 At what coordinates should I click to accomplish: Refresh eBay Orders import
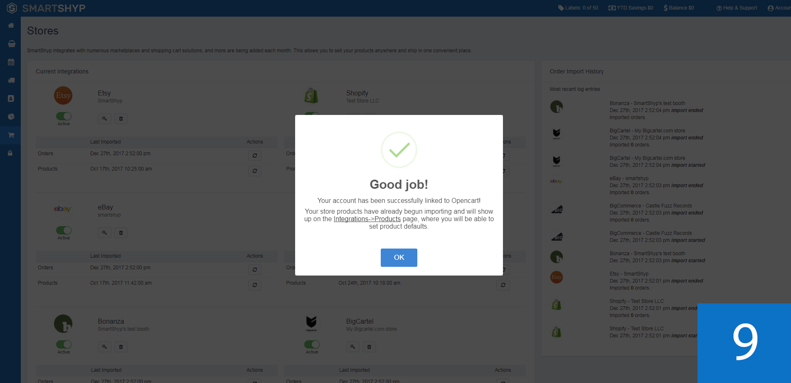coord(255,270)
